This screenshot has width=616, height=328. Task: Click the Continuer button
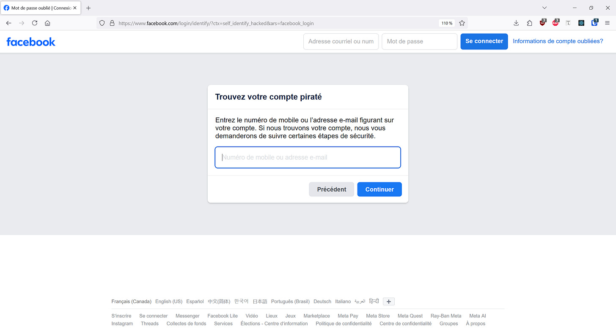[379, 189]
